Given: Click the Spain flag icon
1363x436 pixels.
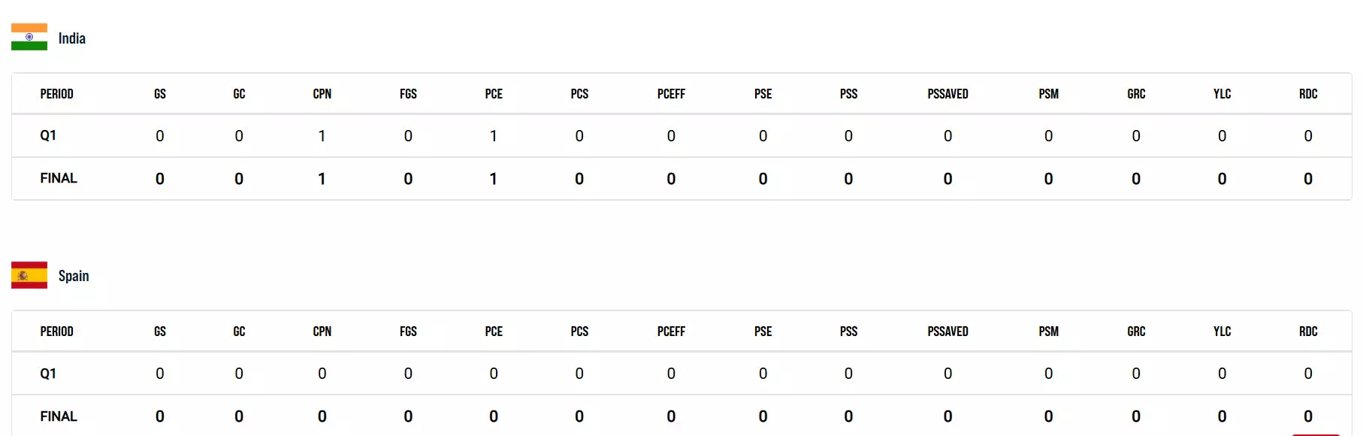Looking at the screenshot, I should [x=29, y=275].
